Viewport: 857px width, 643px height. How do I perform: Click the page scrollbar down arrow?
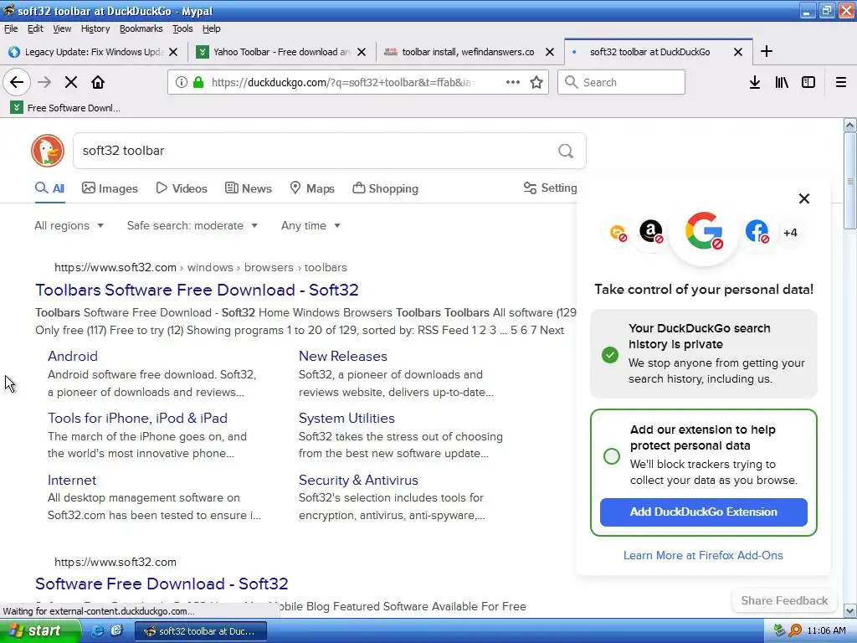click(x=849, y=610)
